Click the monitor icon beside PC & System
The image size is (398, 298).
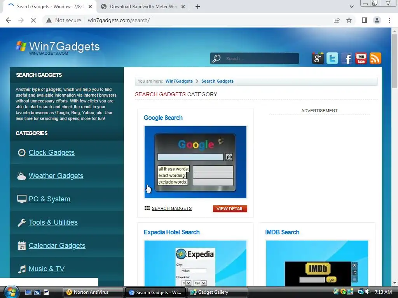[22, 199]
